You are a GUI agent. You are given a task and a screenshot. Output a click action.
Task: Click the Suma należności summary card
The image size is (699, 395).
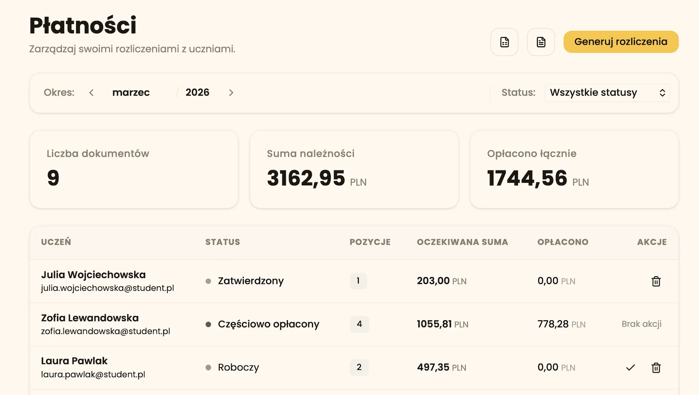(x=354, y=170)
